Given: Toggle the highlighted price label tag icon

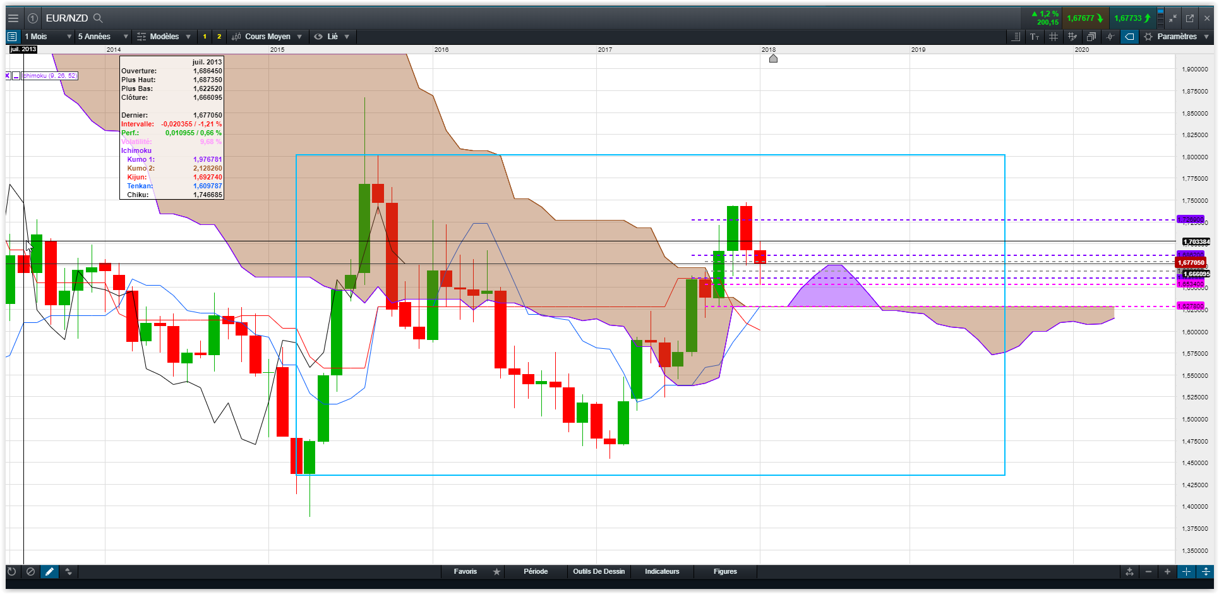Looking at the screenshot, I should tap(1129, 37).
